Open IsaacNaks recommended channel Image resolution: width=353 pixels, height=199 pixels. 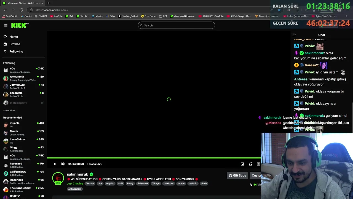(x=23, y=182)
